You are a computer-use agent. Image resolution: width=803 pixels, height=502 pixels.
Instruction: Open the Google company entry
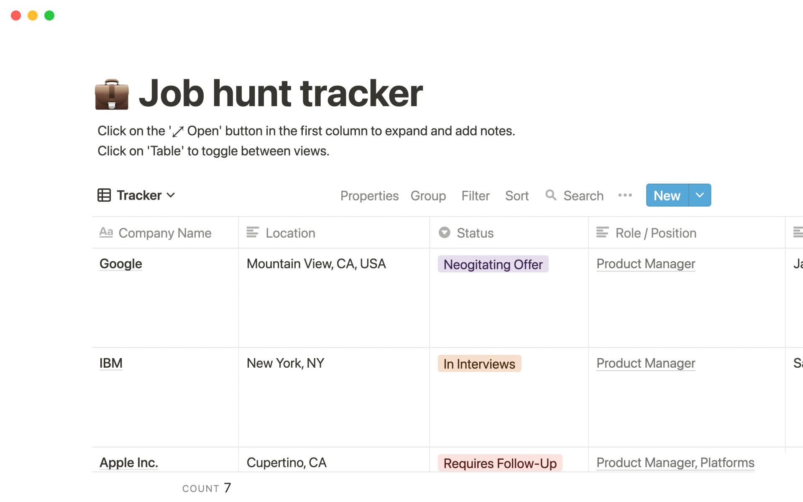(121, 264)
